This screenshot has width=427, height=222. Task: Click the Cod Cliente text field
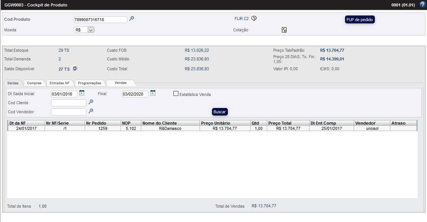68,103
